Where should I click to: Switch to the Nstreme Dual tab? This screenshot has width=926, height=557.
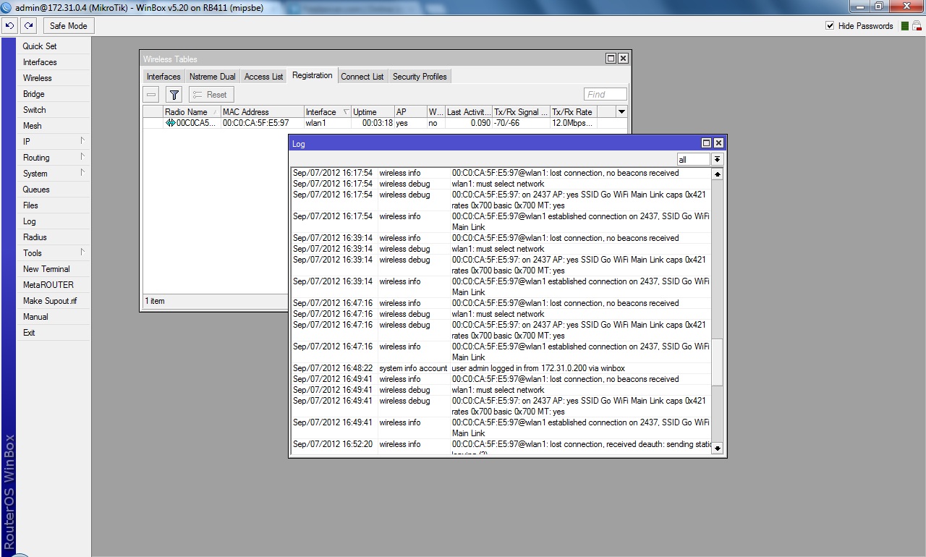[x=213, y=77]
